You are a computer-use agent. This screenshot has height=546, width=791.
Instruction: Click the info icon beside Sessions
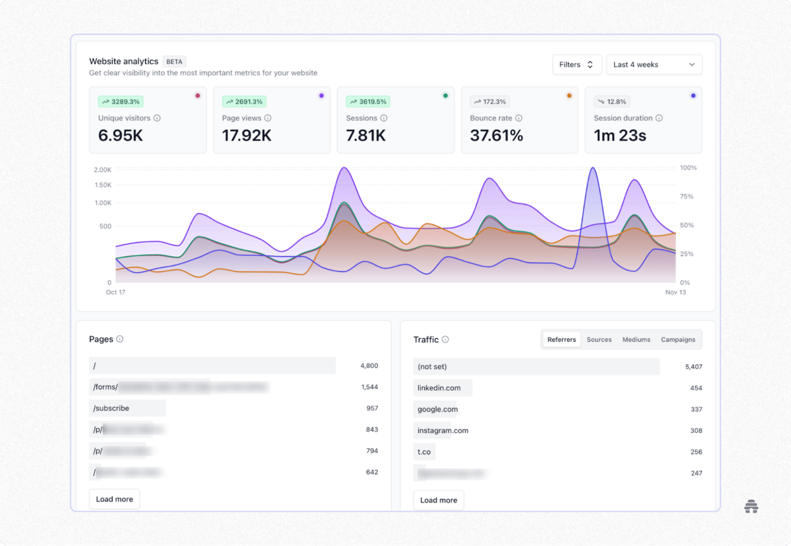pos(384,118)
